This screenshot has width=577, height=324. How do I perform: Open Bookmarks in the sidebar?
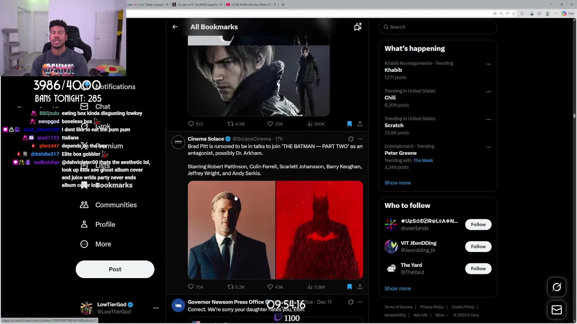(x=106, y=185)
